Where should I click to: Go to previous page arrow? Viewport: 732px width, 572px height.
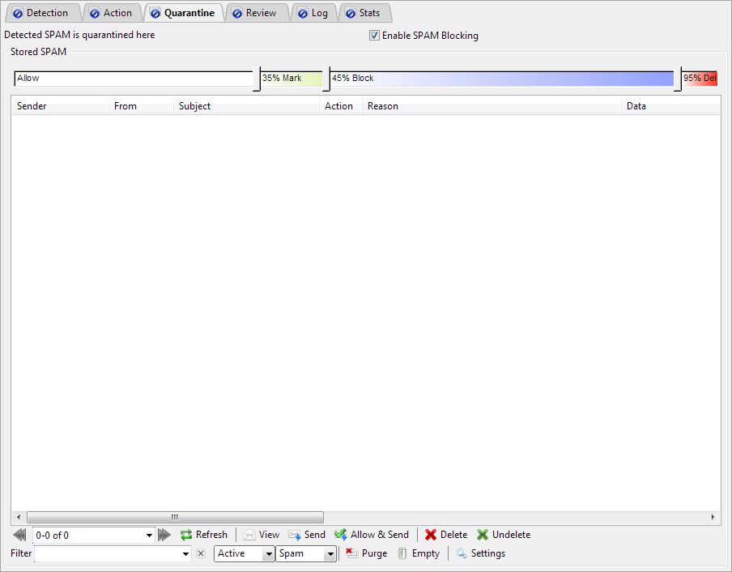coord(20,535)
